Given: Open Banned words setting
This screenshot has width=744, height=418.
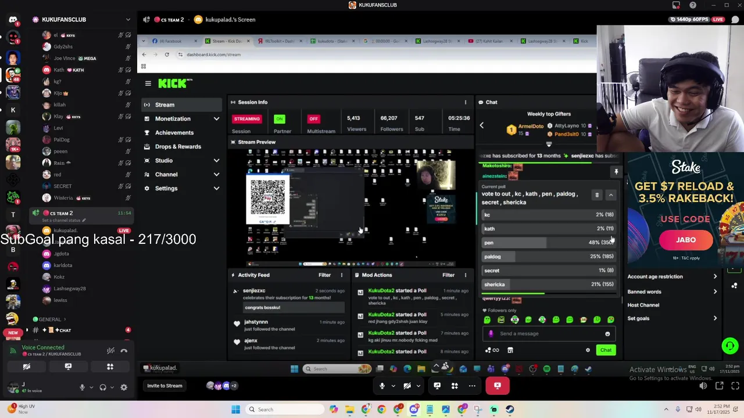Looking at the screenshot, I should point(673,292).
